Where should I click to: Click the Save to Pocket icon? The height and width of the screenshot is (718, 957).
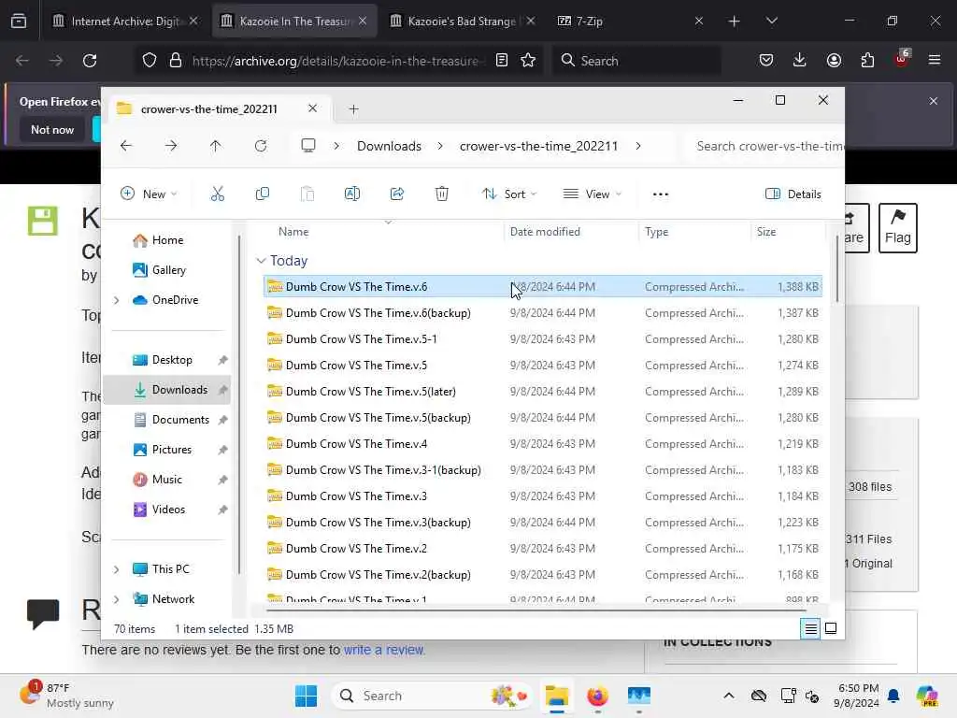click(x=766, y=61)
